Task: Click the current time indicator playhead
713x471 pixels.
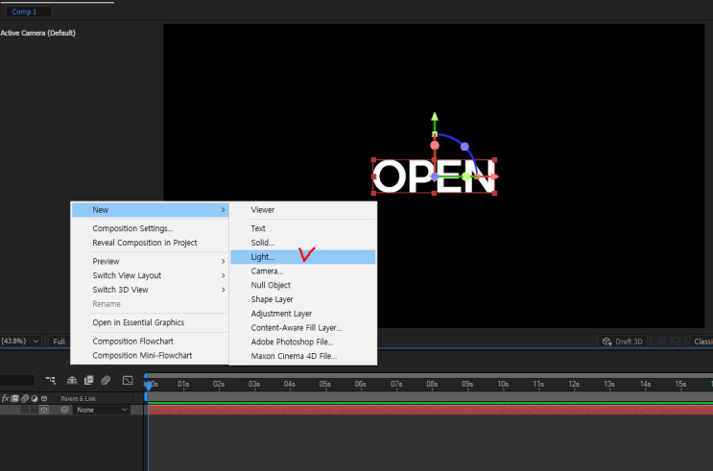Action: 148,385
